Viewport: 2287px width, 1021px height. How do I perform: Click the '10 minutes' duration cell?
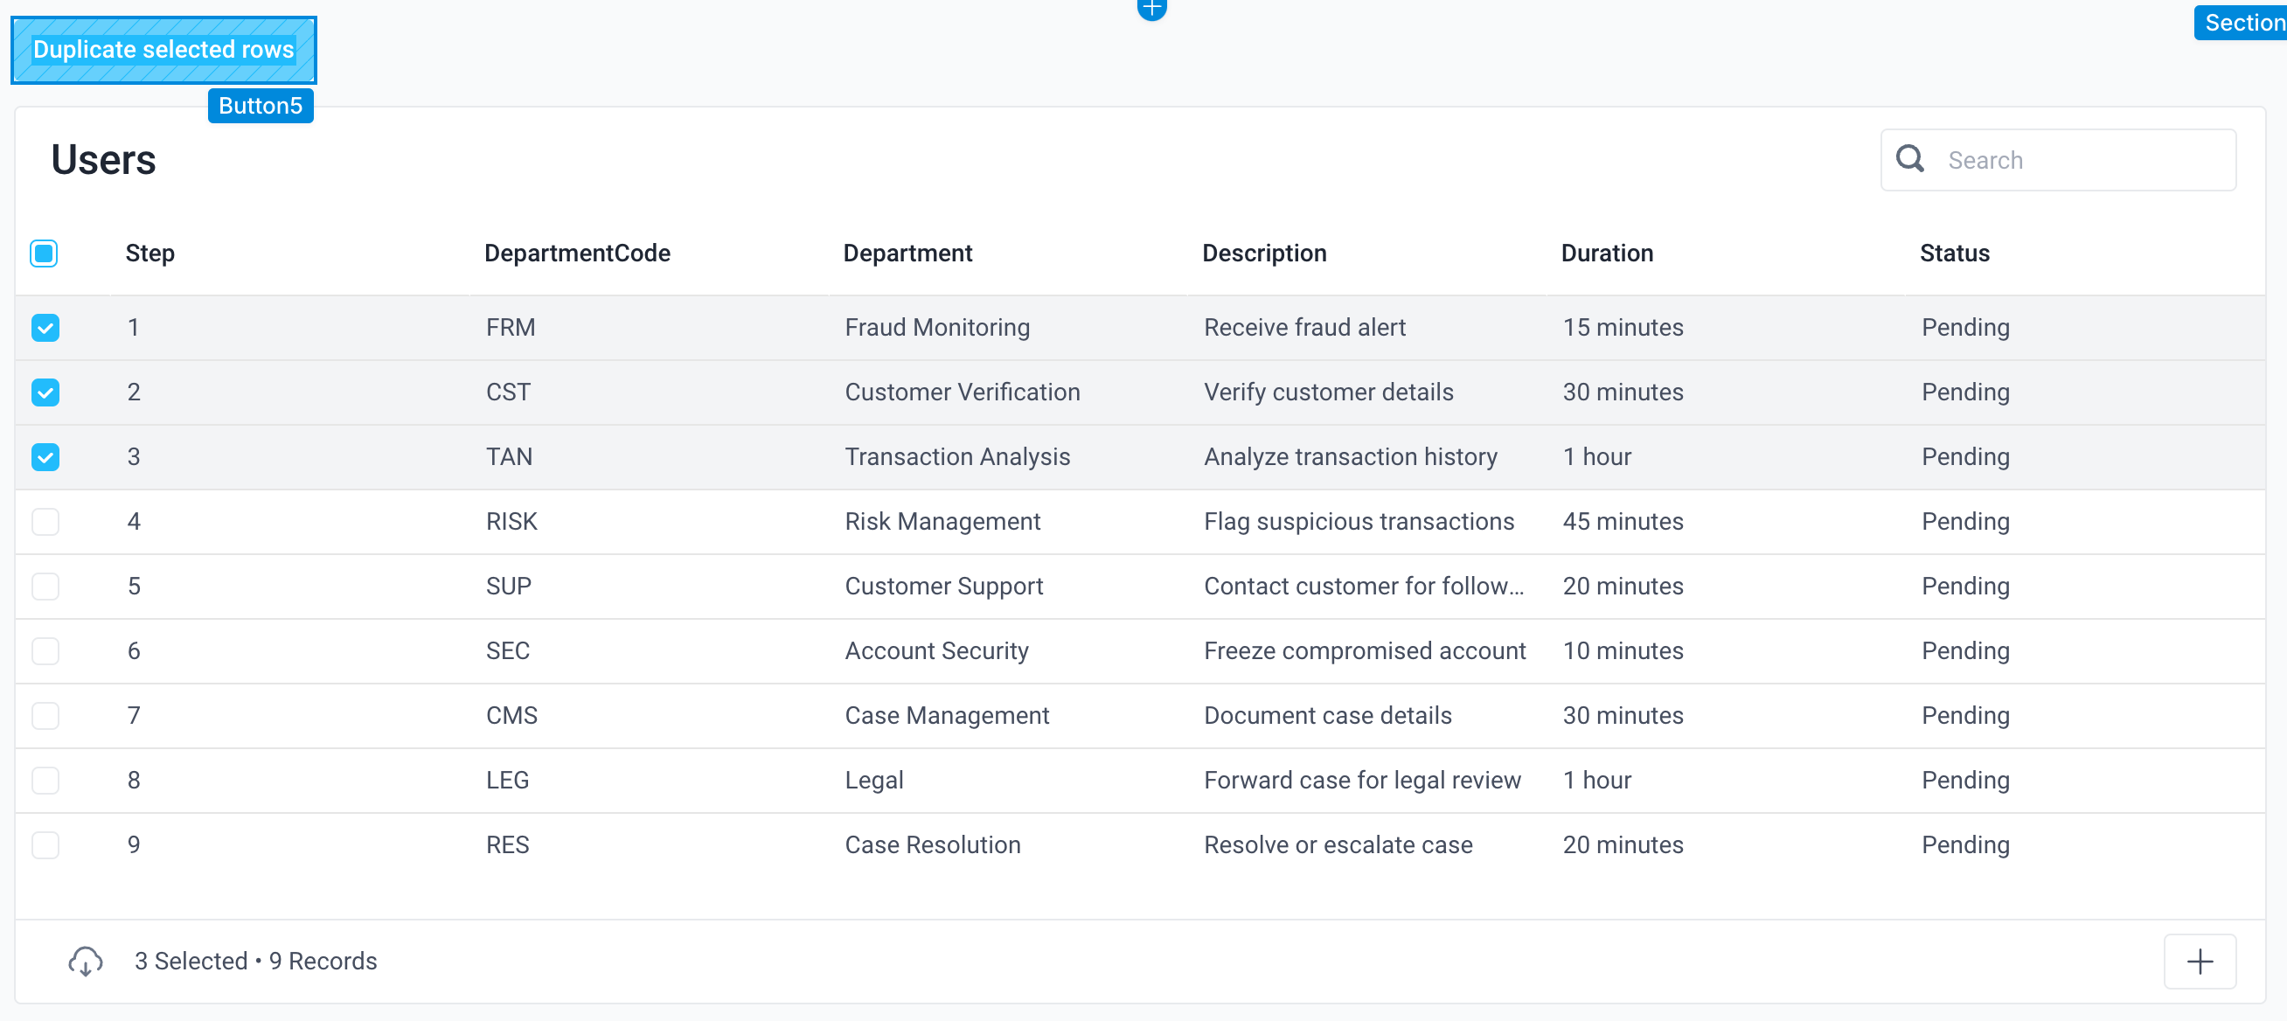click(1623, 651)
